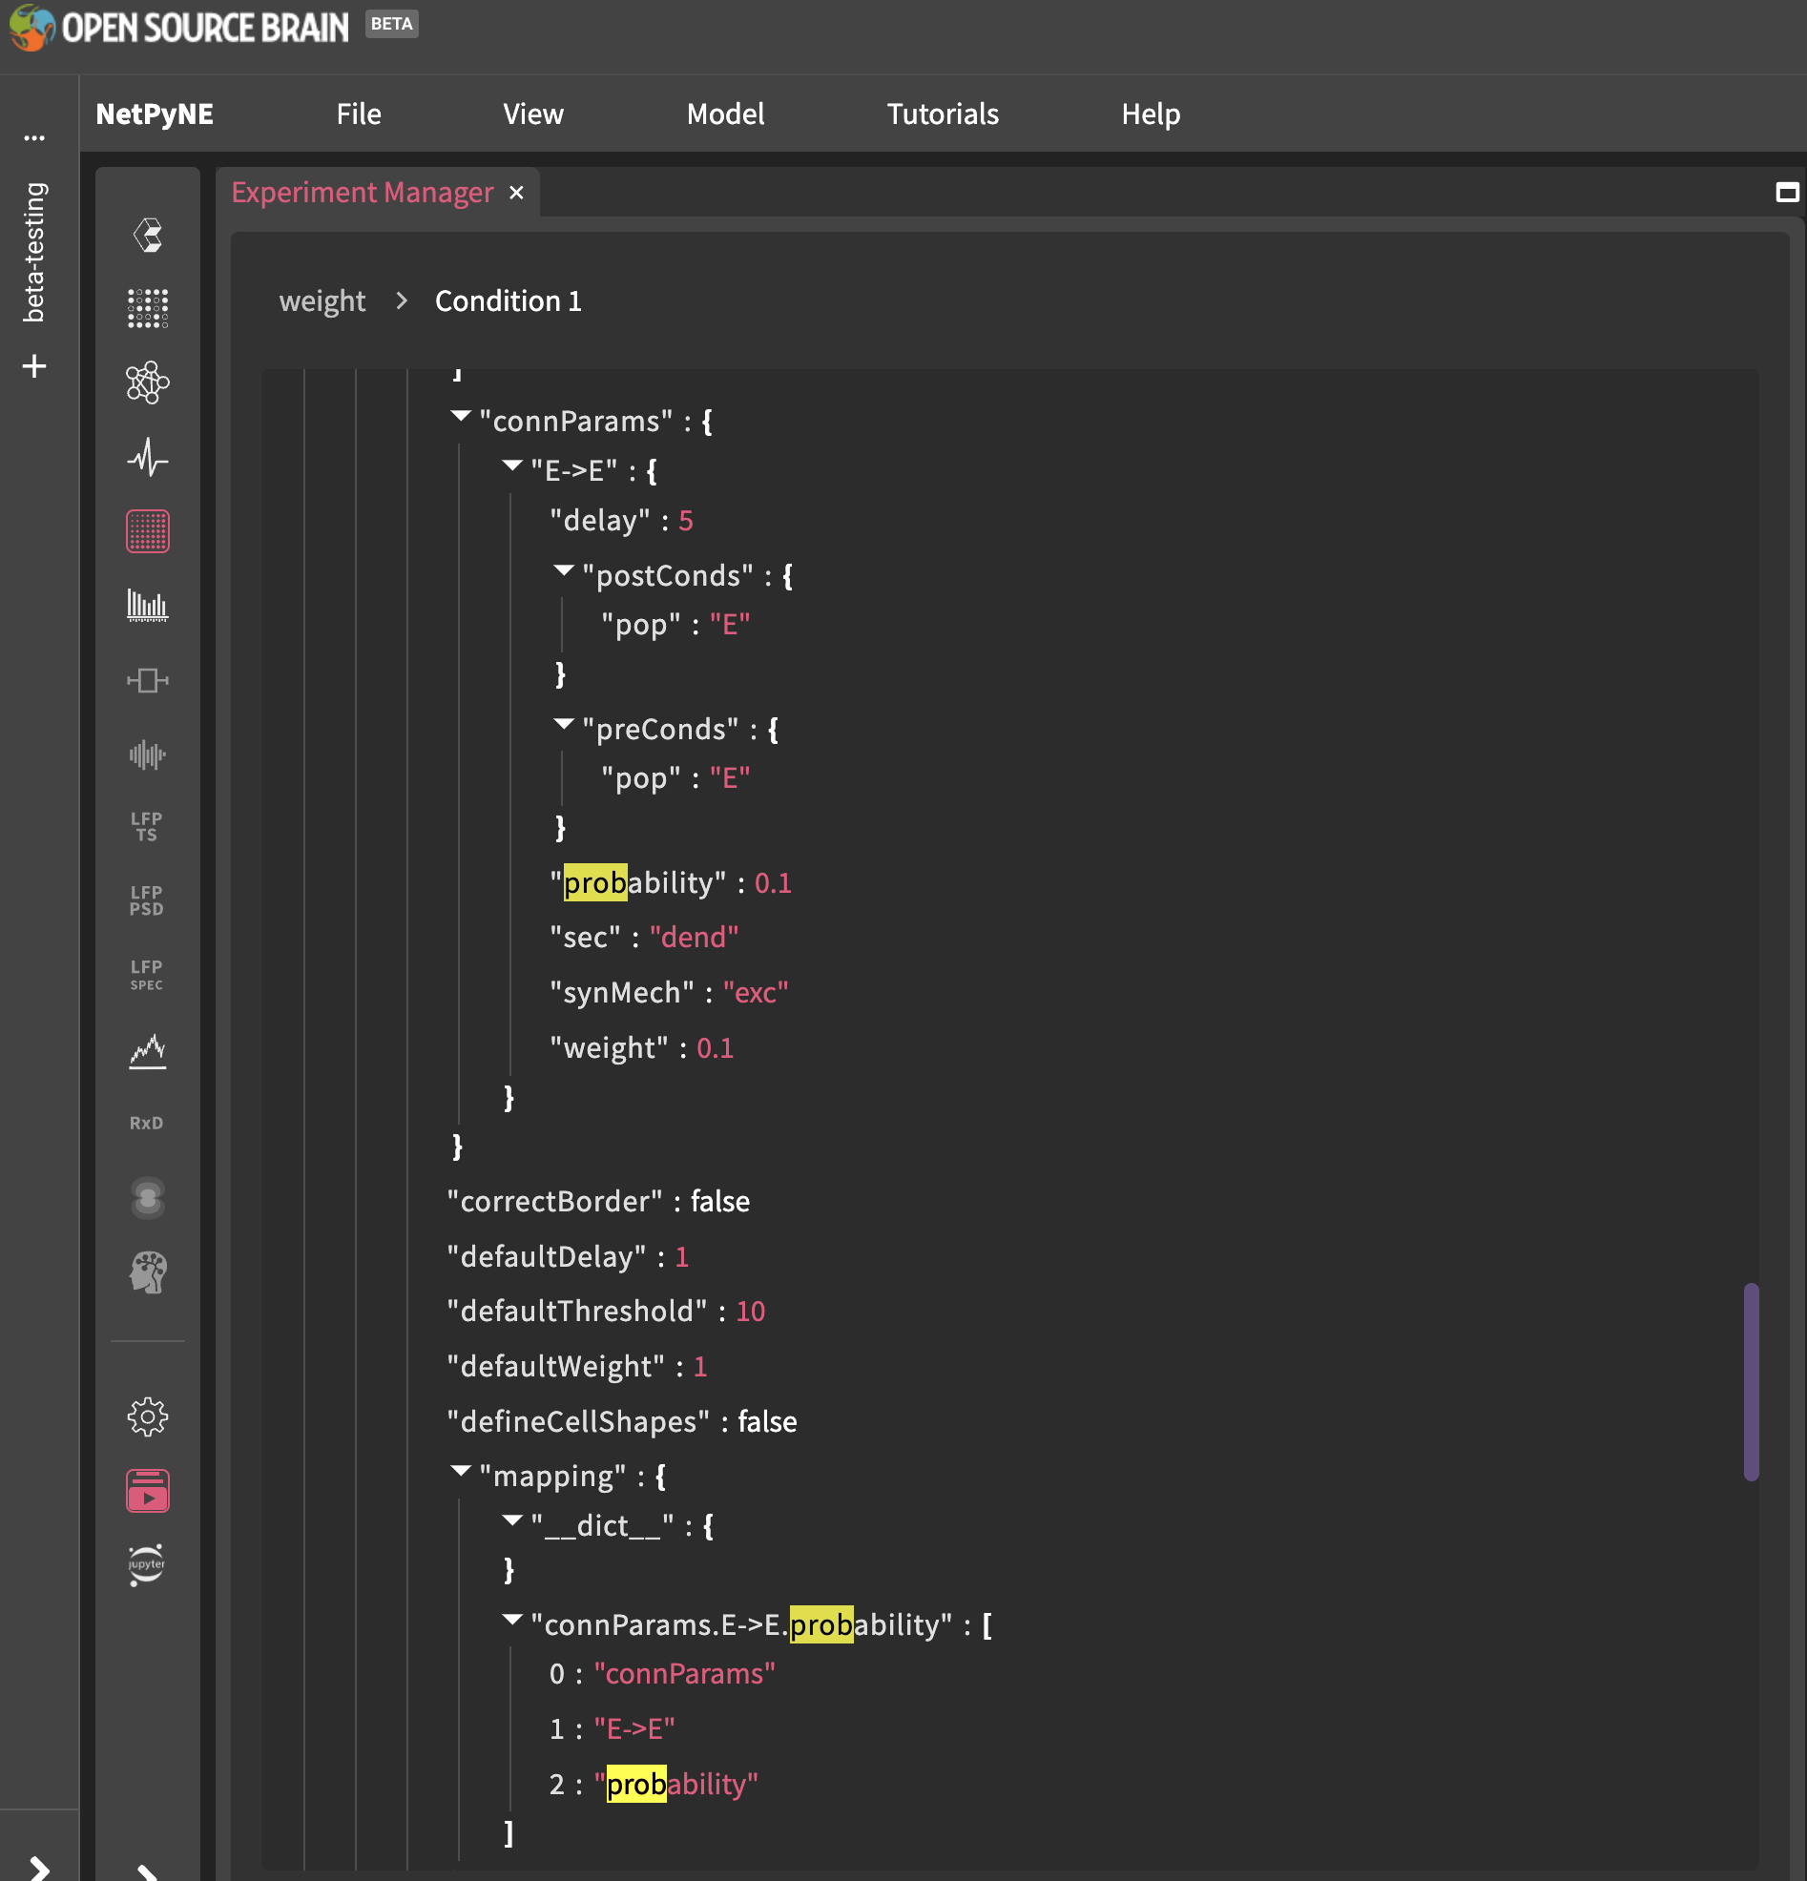Image resolution: width=1807 pixels, height=1881 pixels.
Task: Open the Model menu
Action: (x=725, y=114)
